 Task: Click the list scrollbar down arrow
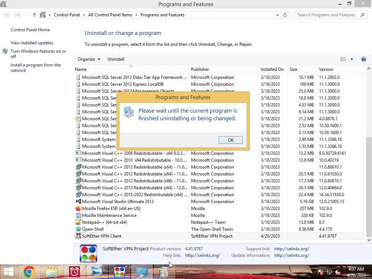point(369,240)
